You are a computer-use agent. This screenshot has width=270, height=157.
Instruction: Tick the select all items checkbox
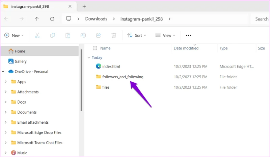pos(95,48)
